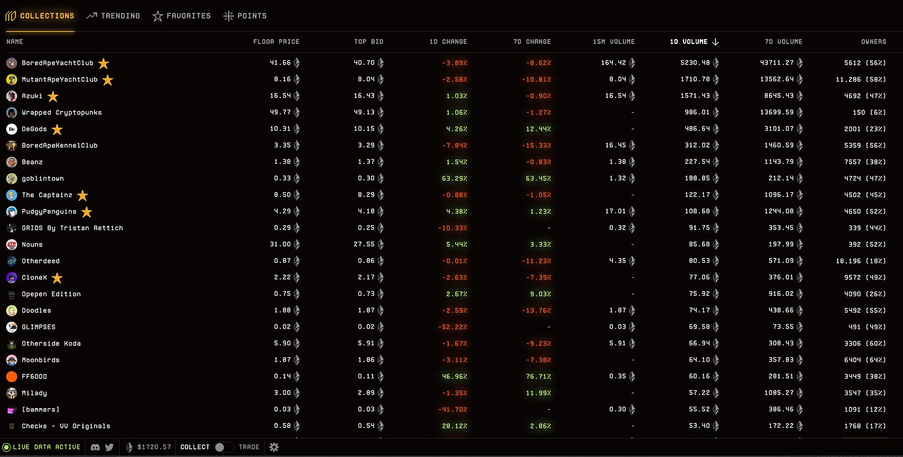Screen dimensions: 903x457
Task: Click the Doodles avatar icon
Action: point(12,311)
